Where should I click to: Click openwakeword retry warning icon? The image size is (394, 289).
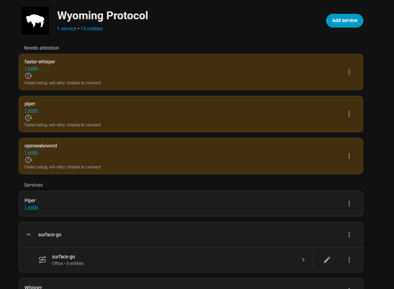[29, 160]
